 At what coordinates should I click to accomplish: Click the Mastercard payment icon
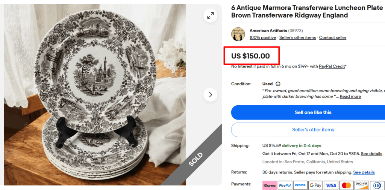coord(346,185)
